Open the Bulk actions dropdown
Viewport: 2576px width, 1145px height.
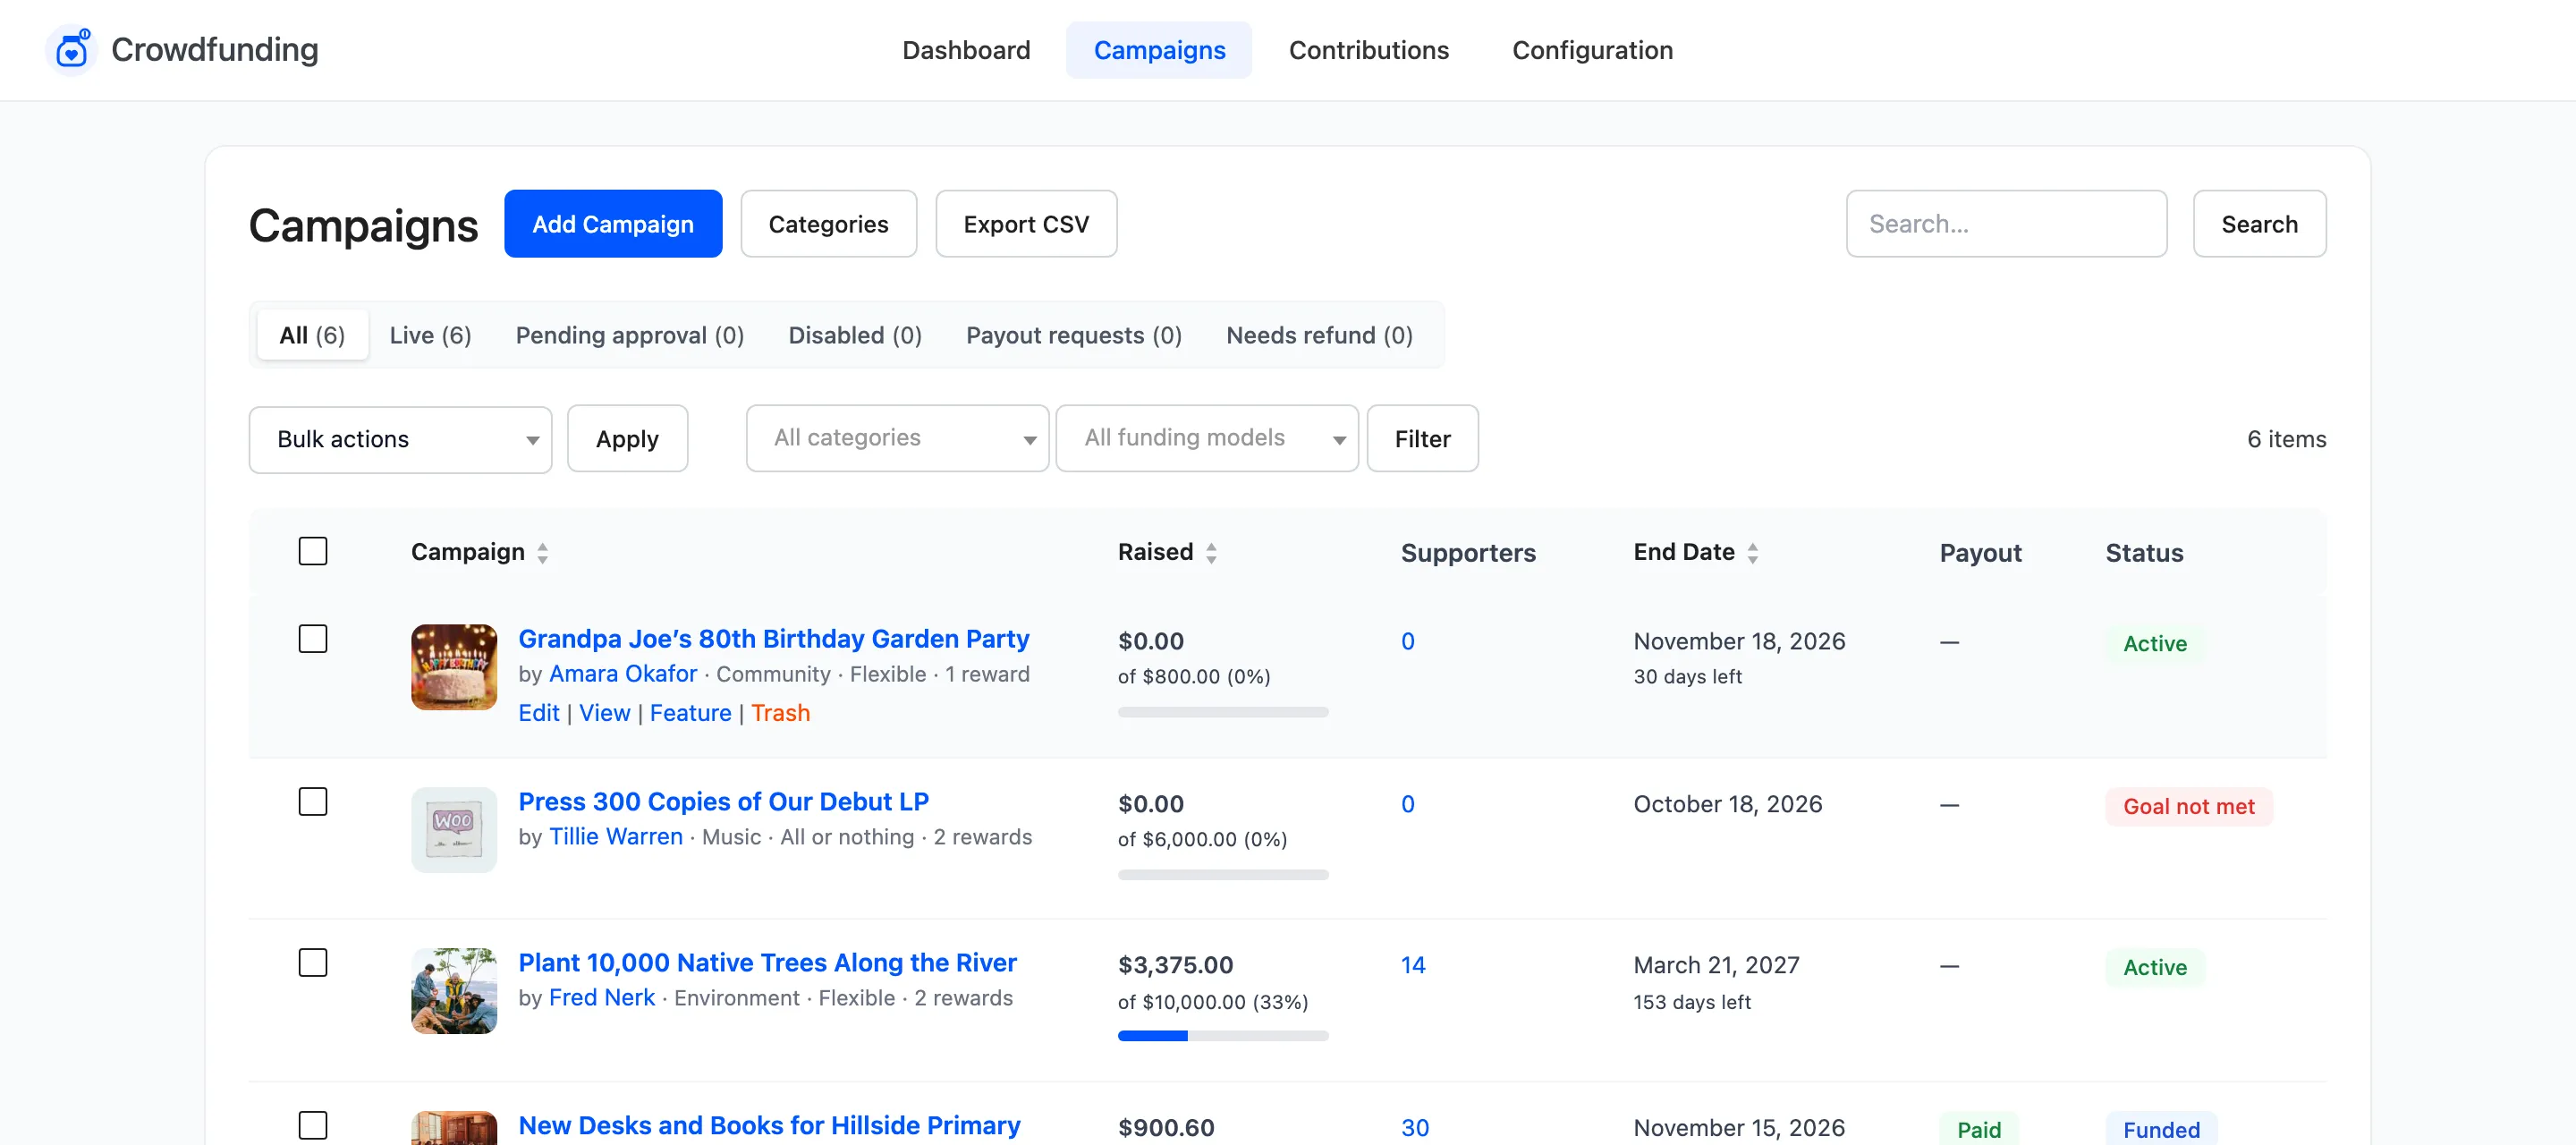(x=400, y=439)
